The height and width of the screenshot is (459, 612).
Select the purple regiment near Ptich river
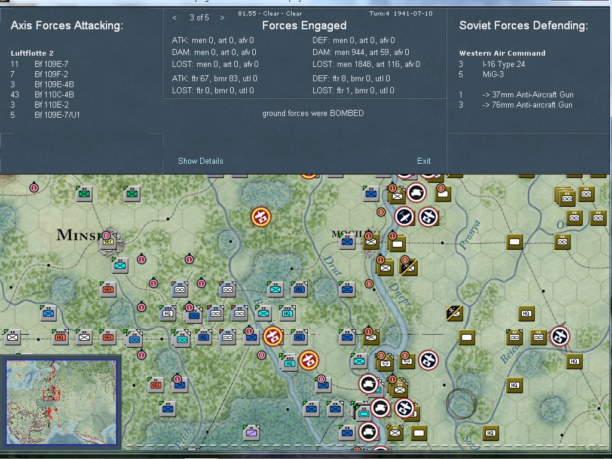pos(252,433)
